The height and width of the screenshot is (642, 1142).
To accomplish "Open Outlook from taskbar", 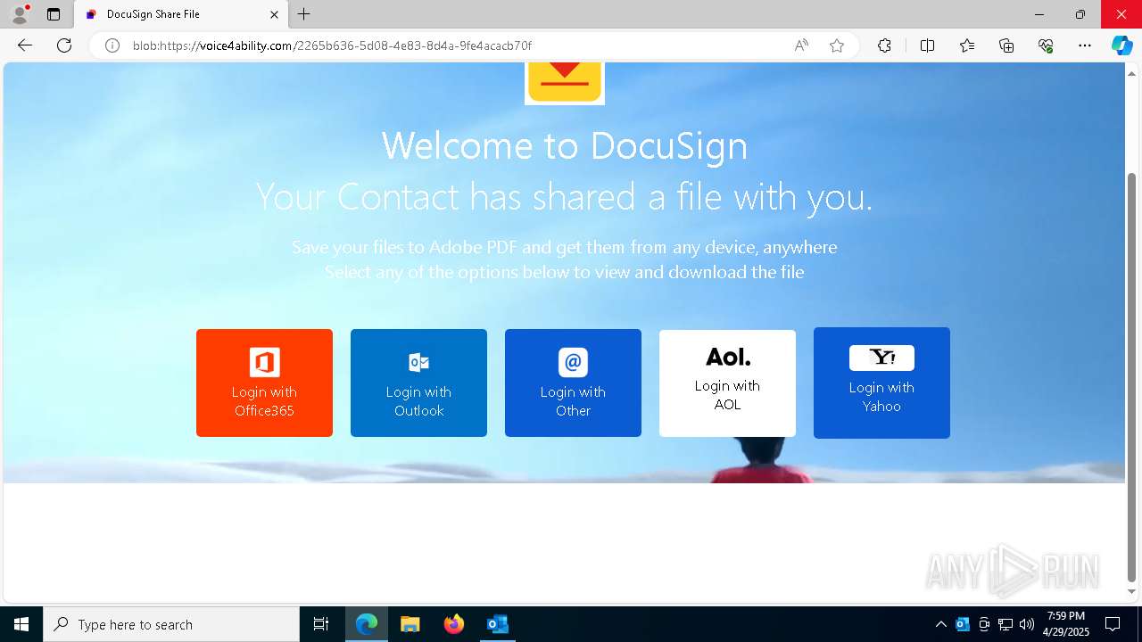I will (x=498, y=624).
